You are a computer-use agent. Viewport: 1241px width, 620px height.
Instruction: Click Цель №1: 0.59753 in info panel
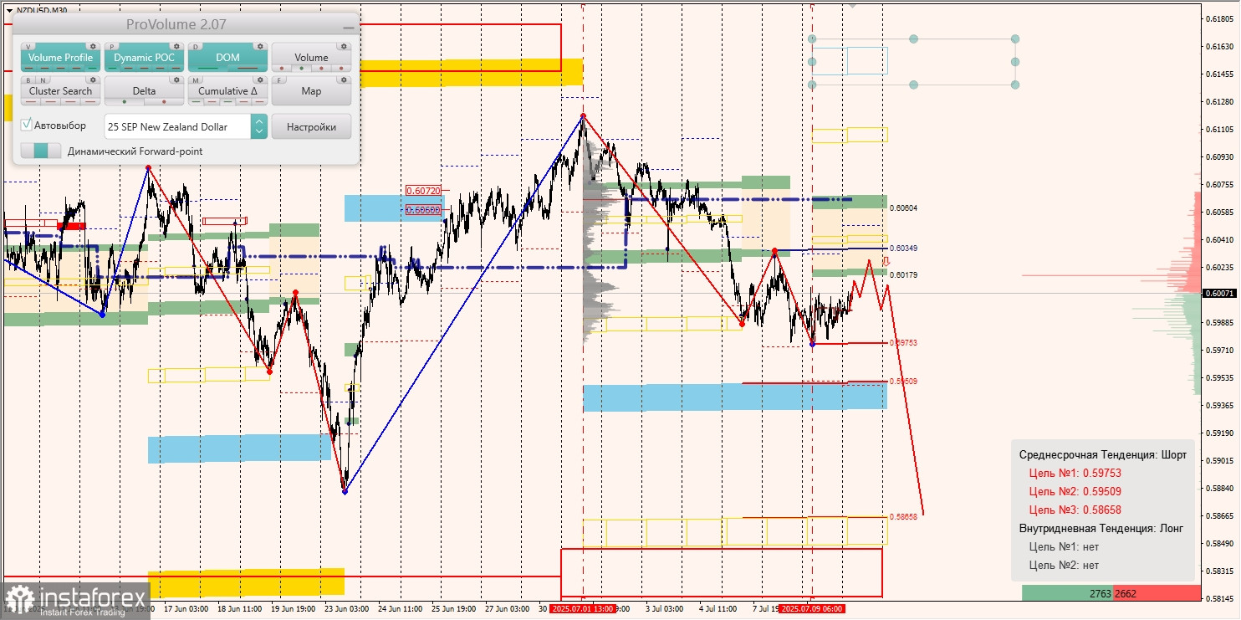(1075, 473)
